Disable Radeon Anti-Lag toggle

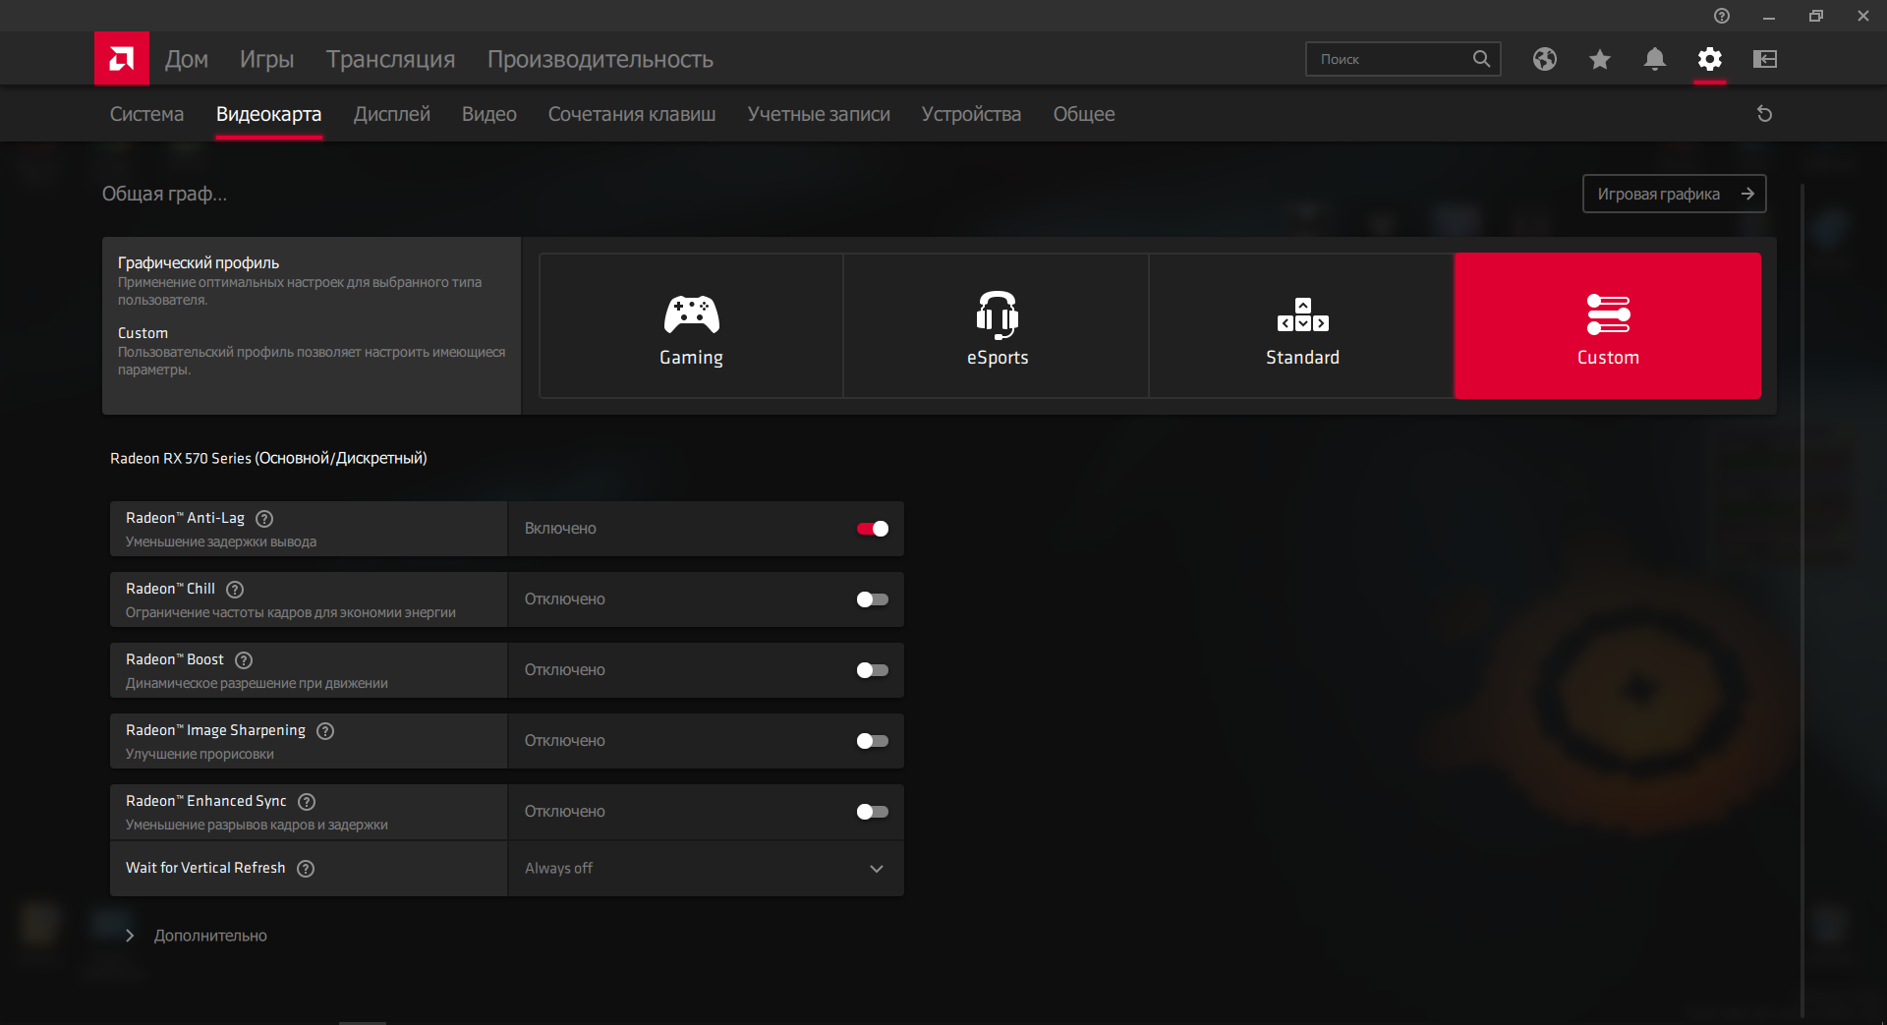[873, 529]
